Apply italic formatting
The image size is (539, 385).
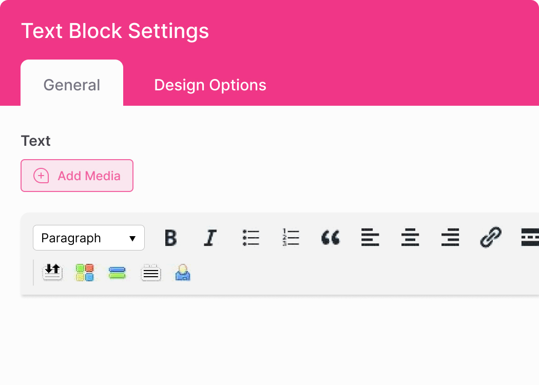pyautogui.click(x=210, y=237)
